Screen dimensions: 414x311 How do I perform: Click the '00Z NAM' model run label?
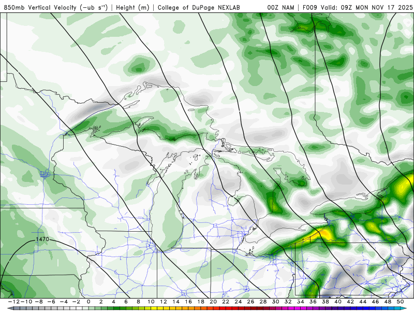click(x=280, y=7)
